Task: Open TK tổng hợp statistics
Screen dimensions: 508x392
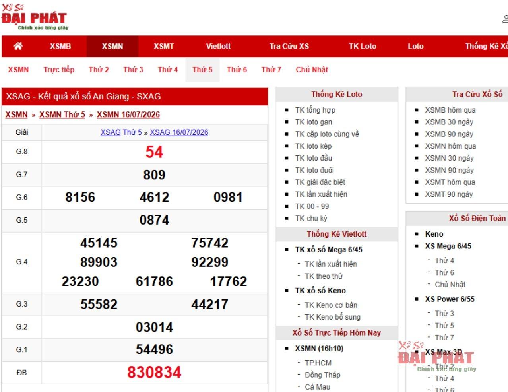Action: [x=315, y=110]
